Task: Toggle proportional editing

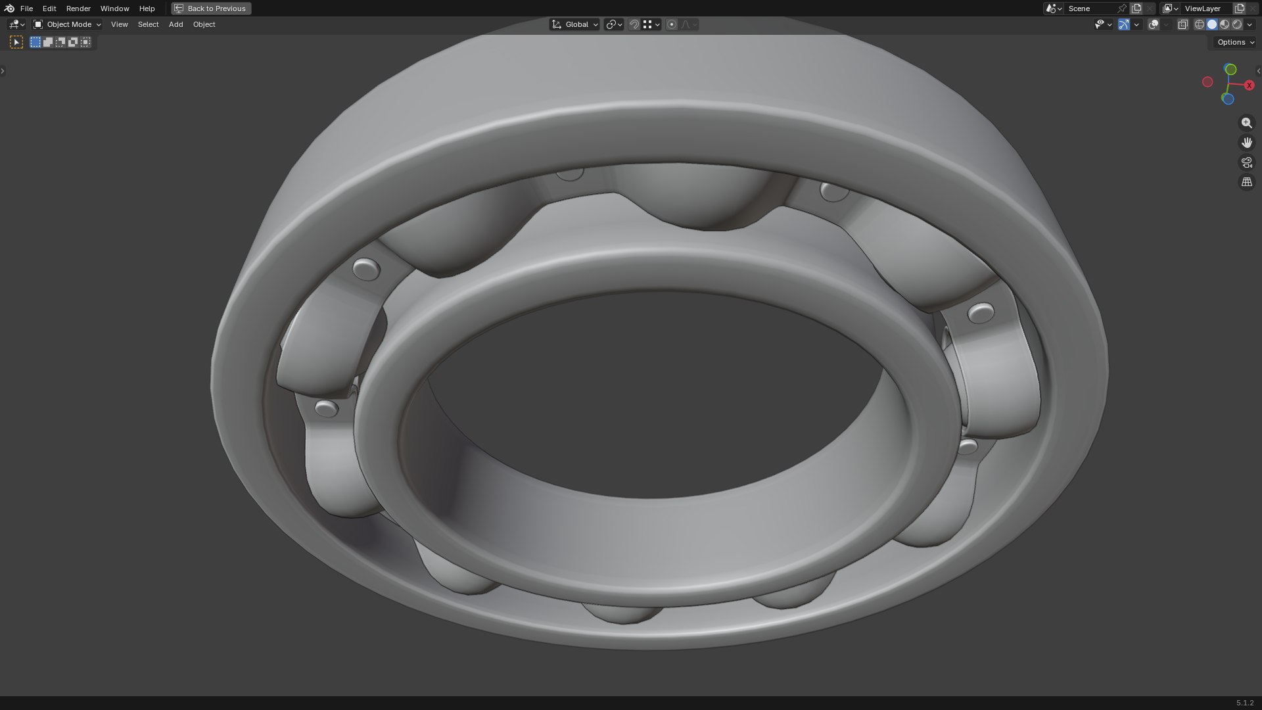Action: click(x=672, y=24)
